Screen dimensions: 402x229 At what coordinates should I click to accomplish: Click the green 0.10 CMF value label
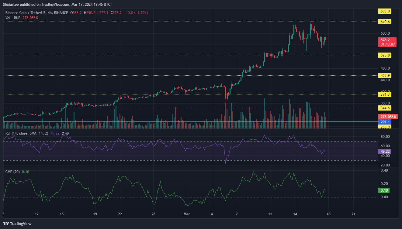coord(383,190)
